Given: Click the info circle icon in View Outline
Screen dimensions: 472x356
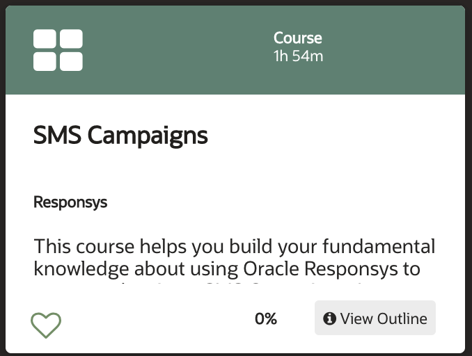Looking at the screenshot, I should 329,318.
